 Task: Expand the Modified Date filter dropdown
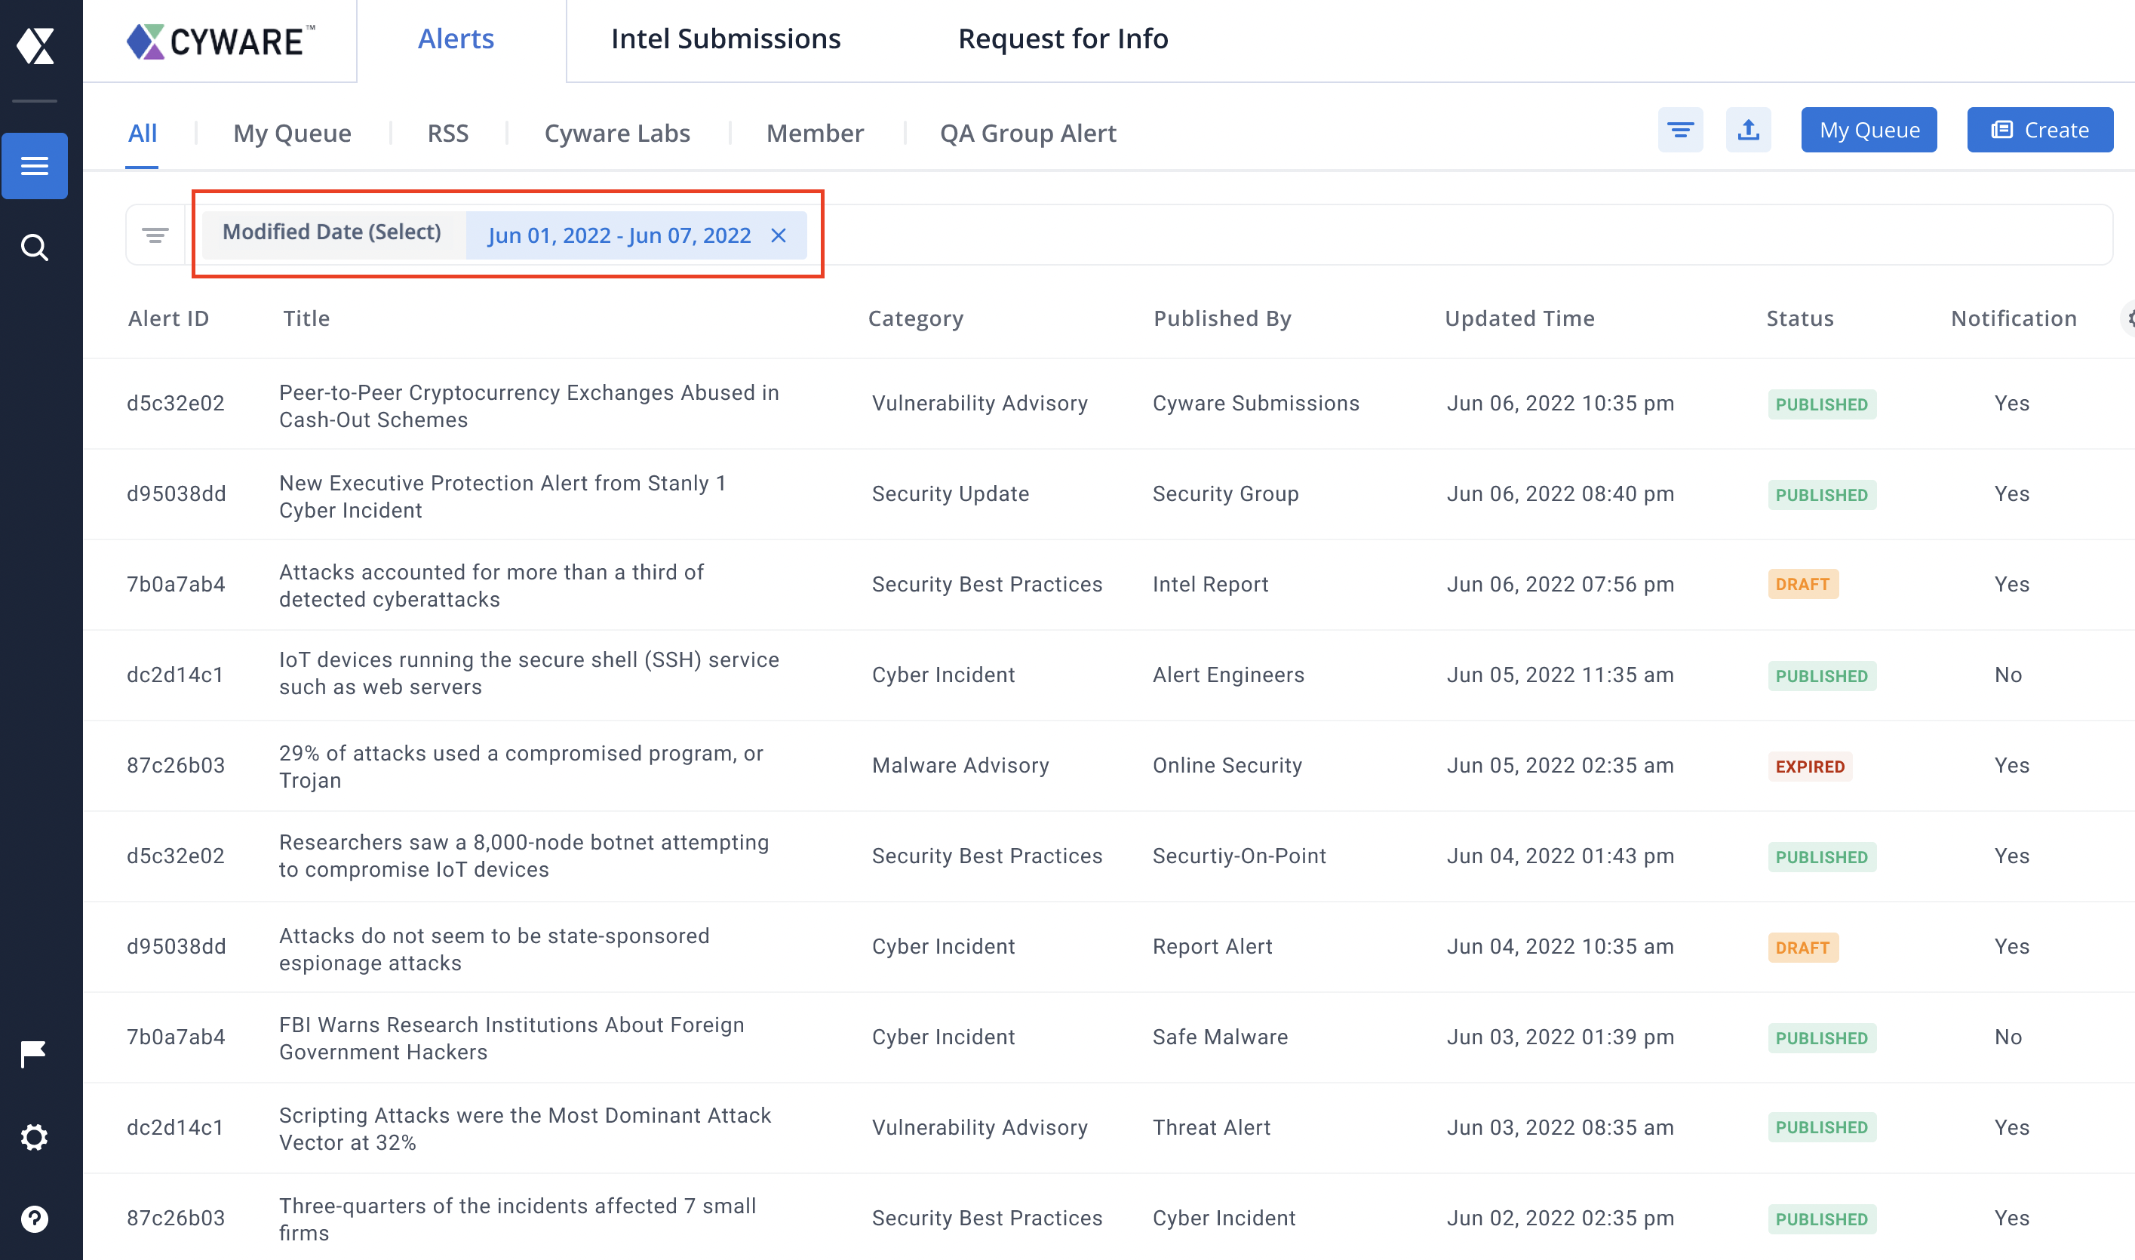pos(333,234)
